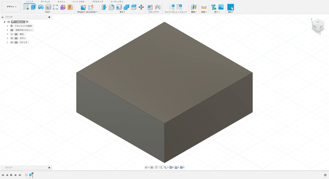The image size is (329, 179).
Task: Expand the 名前の付いたビュー tree node
Action: pos(7,30)
